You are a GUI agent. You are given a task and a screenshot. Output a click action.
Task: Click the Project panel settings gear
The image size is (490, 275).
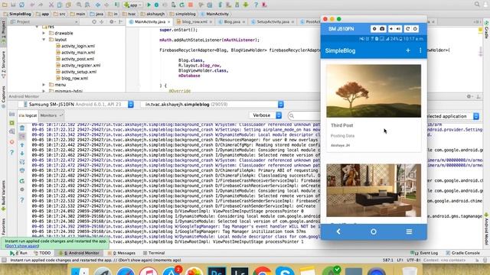pyautogui.click(x=112, y=22)
